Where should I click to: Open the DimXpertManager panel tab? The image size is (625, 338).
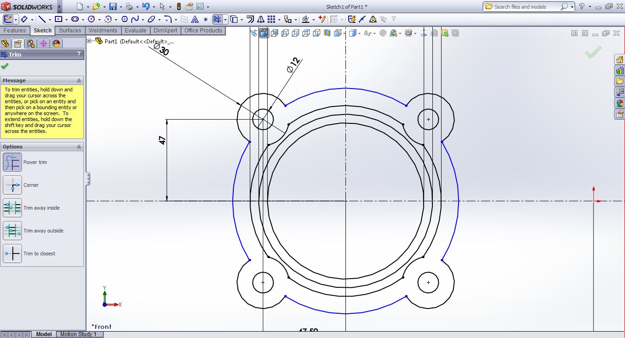43,43
